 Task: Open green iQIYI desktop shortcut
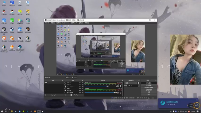coord(12,21)
